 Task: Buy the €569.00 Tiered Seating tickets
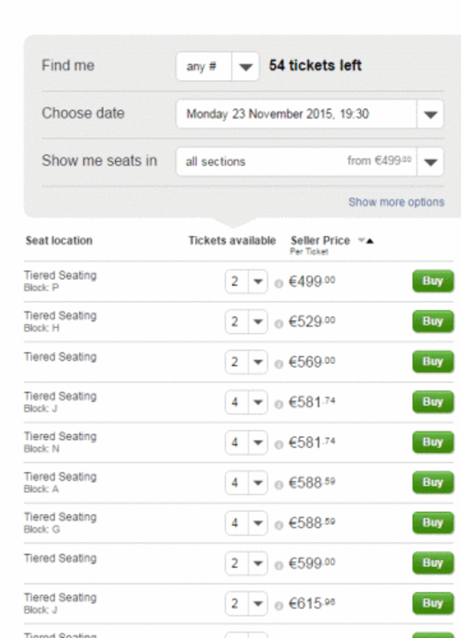(x=432, y=362)
